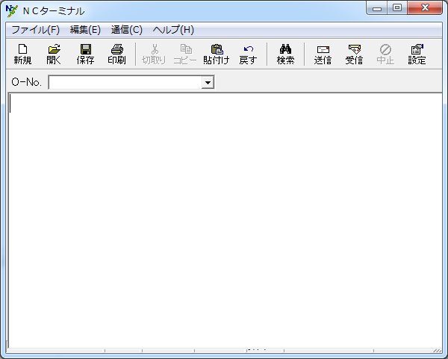This screenshot has width=448, height=359.
Task: Open the ヘルプ(H) menu
Action: click(173, 30)
